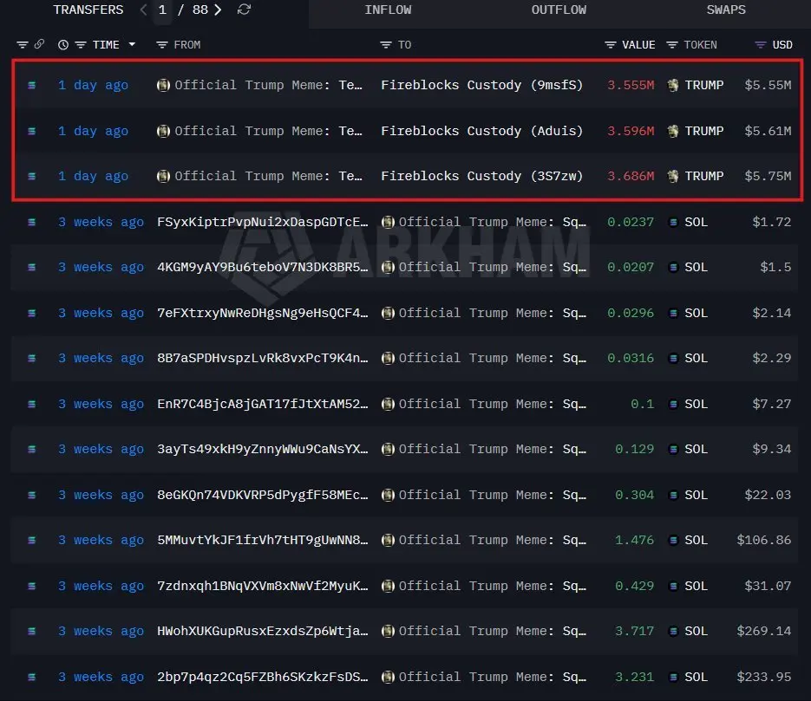Click the link chain icon in header
The width and height of the screenshot is (811, 701).
[39, 44]
